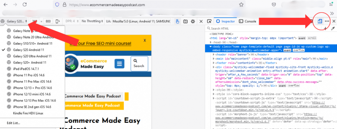Expand the main id maincontent node

tap(214, 59)
